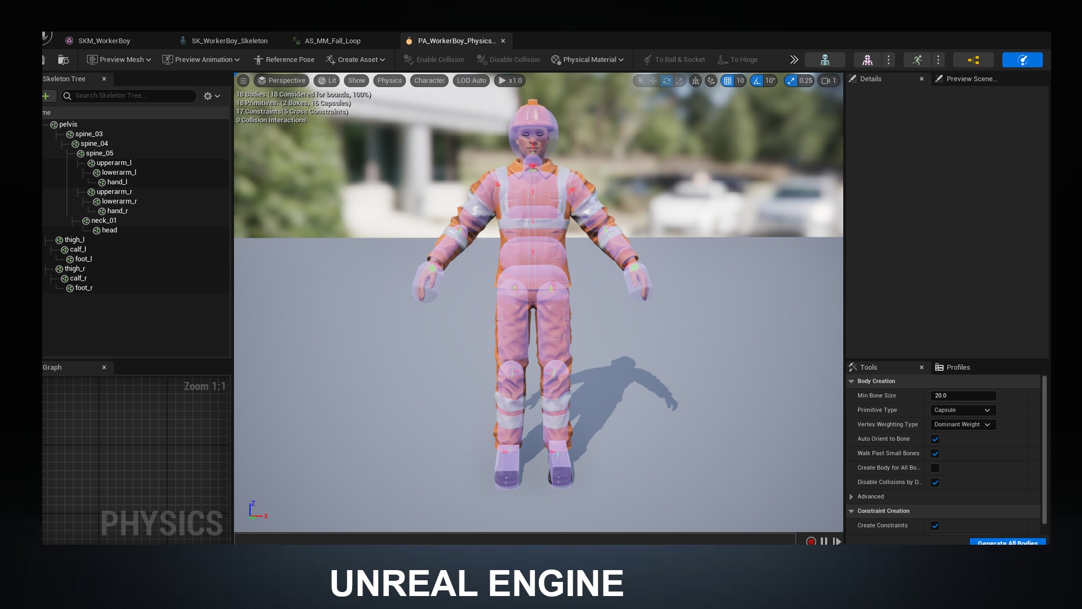Expand the toolbar overflow double chevron

point(794,60)
